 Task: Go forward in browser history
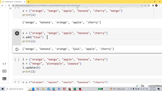click(x=6, y=6)
